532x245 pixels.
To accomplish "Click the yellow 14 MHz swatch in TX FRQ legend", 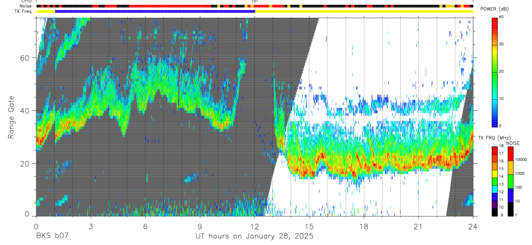I will pyautogui.click(x=495, y=174).
